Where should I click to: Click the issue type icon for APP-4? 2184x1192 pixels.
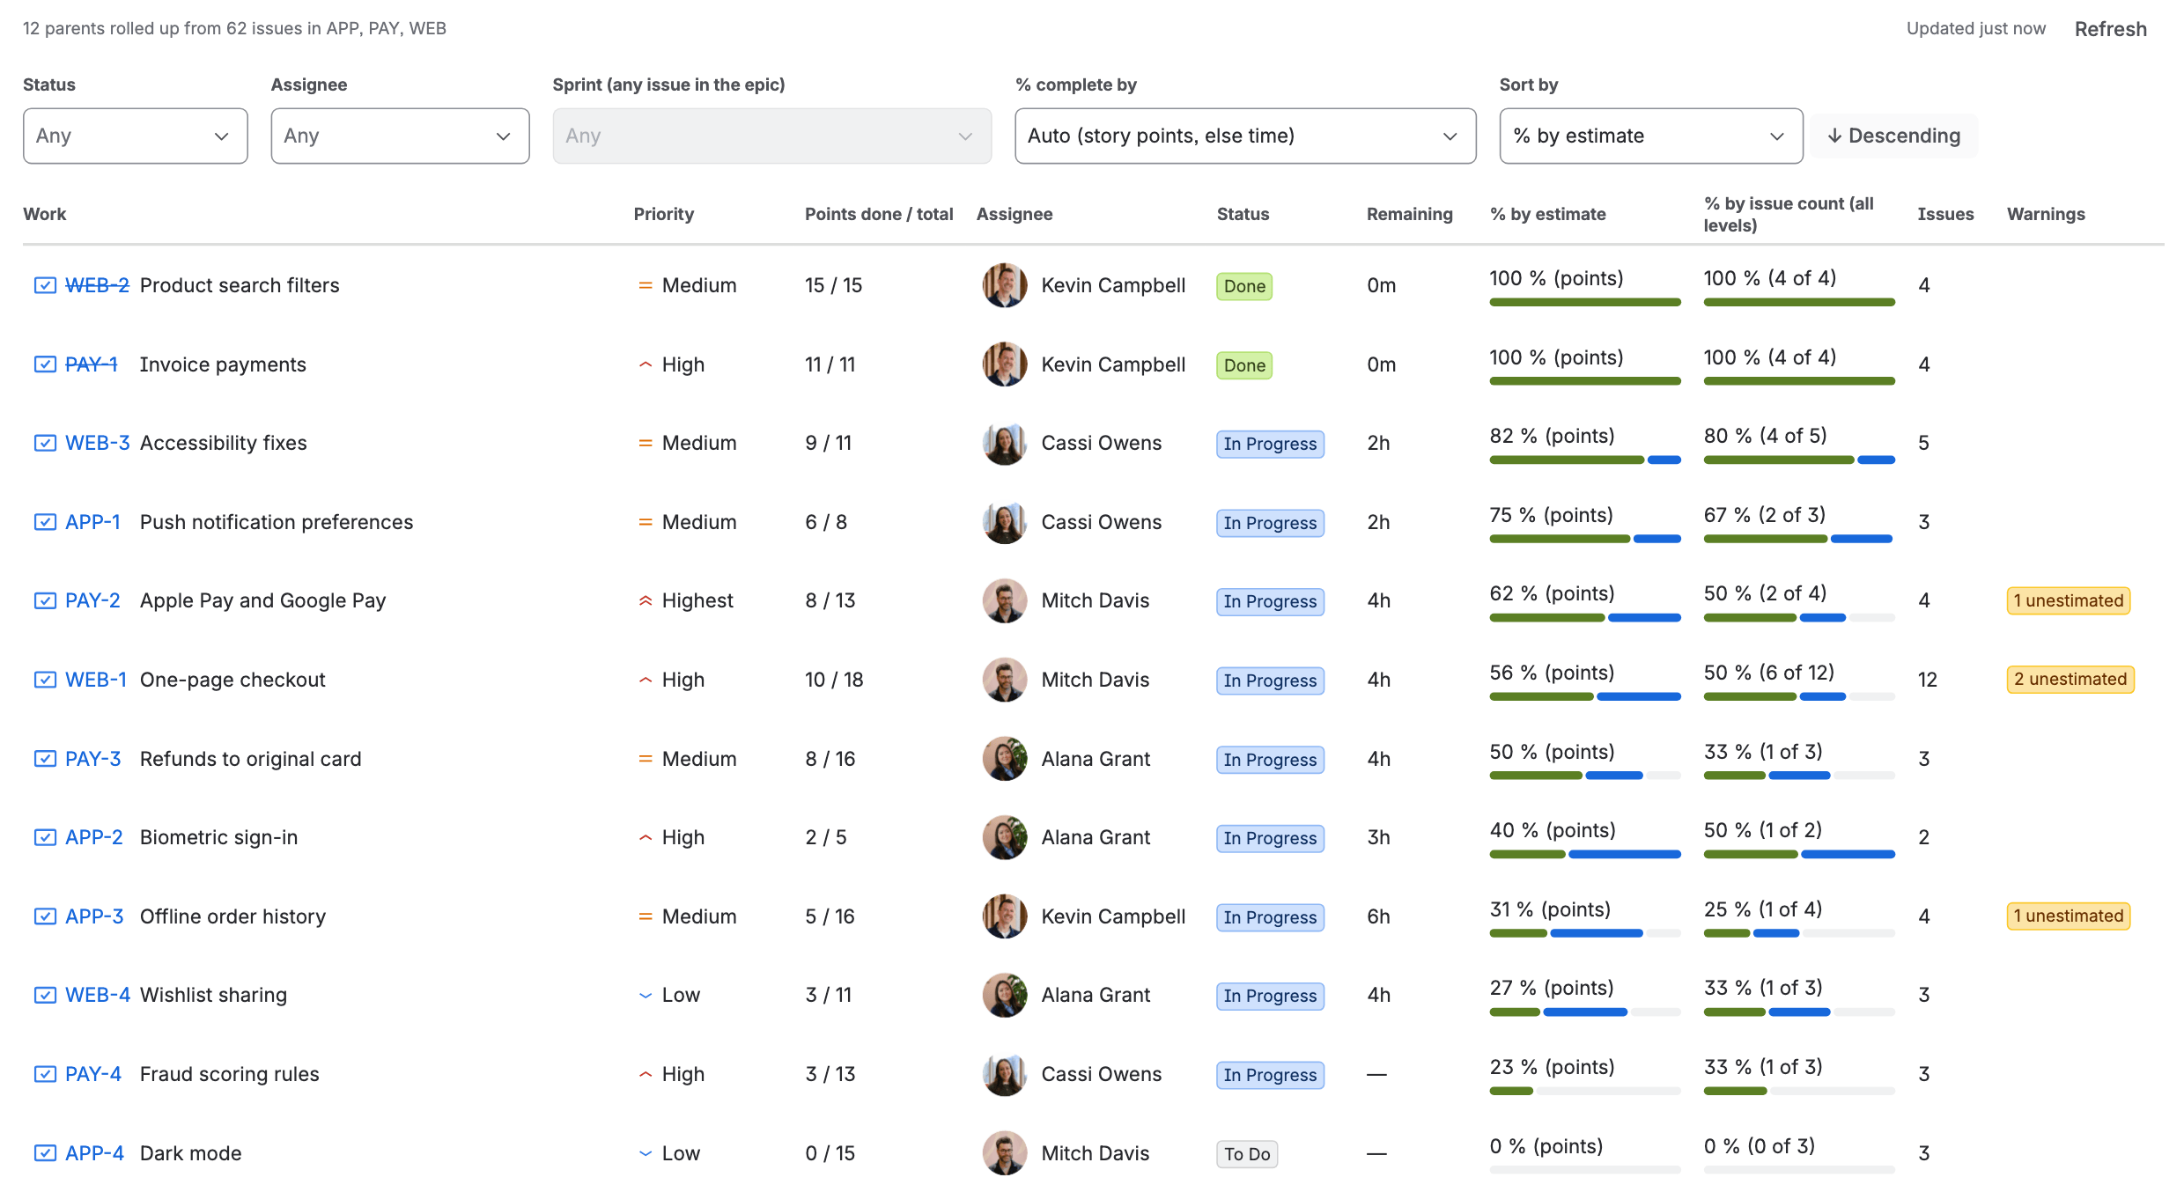(x=45, y=1153)
